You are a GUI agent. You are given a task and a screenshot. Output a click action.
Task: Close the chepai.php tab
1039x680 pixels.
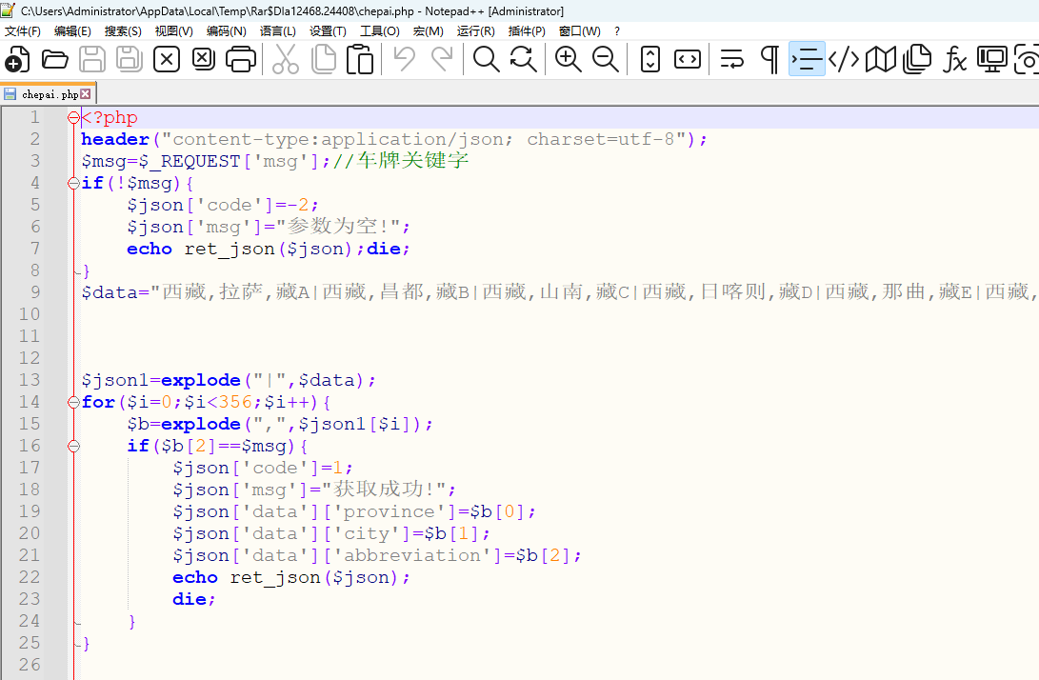click(86, 94)
